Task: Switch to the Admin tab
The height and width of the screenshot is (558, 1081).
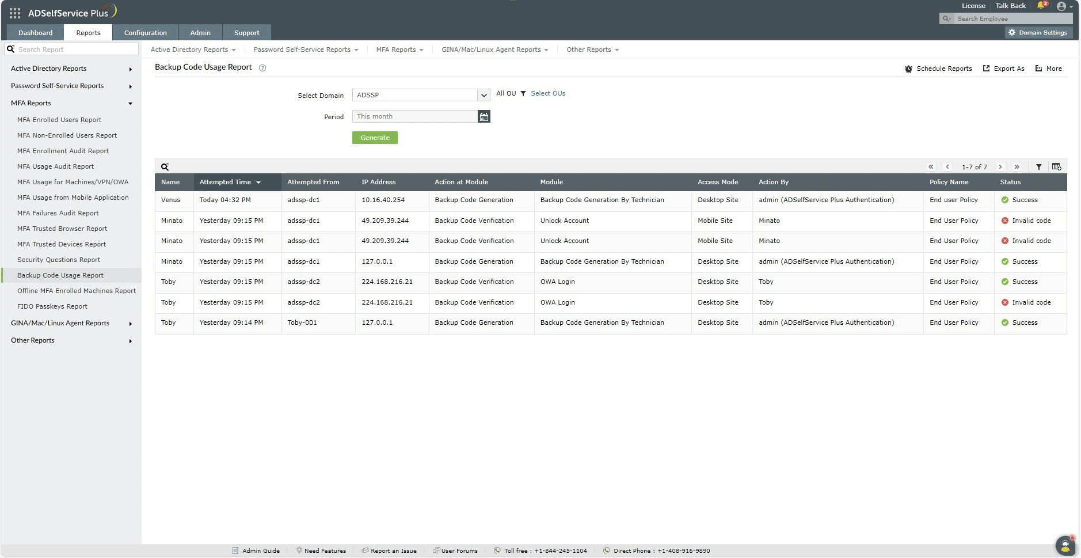Action: pos(200,33)
